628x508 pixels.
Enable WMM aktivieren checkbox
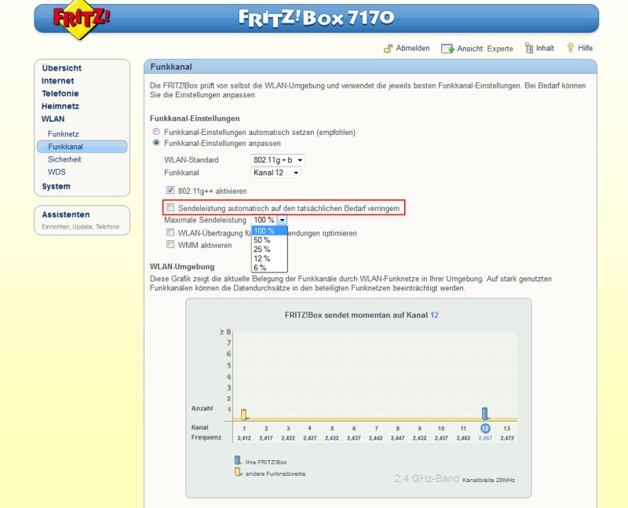click(x=170, y=244)
